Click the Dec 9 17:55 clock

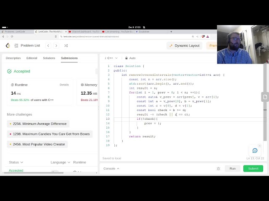click(x=134, y=27)
